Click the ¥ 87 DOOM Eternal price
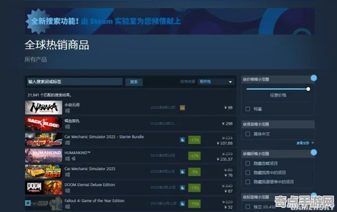The image size is (337, 212). point(228,191)
